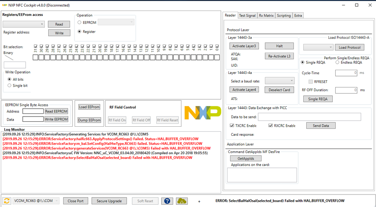Click the Re-Activate L3 button

click(x=279, y=56)
